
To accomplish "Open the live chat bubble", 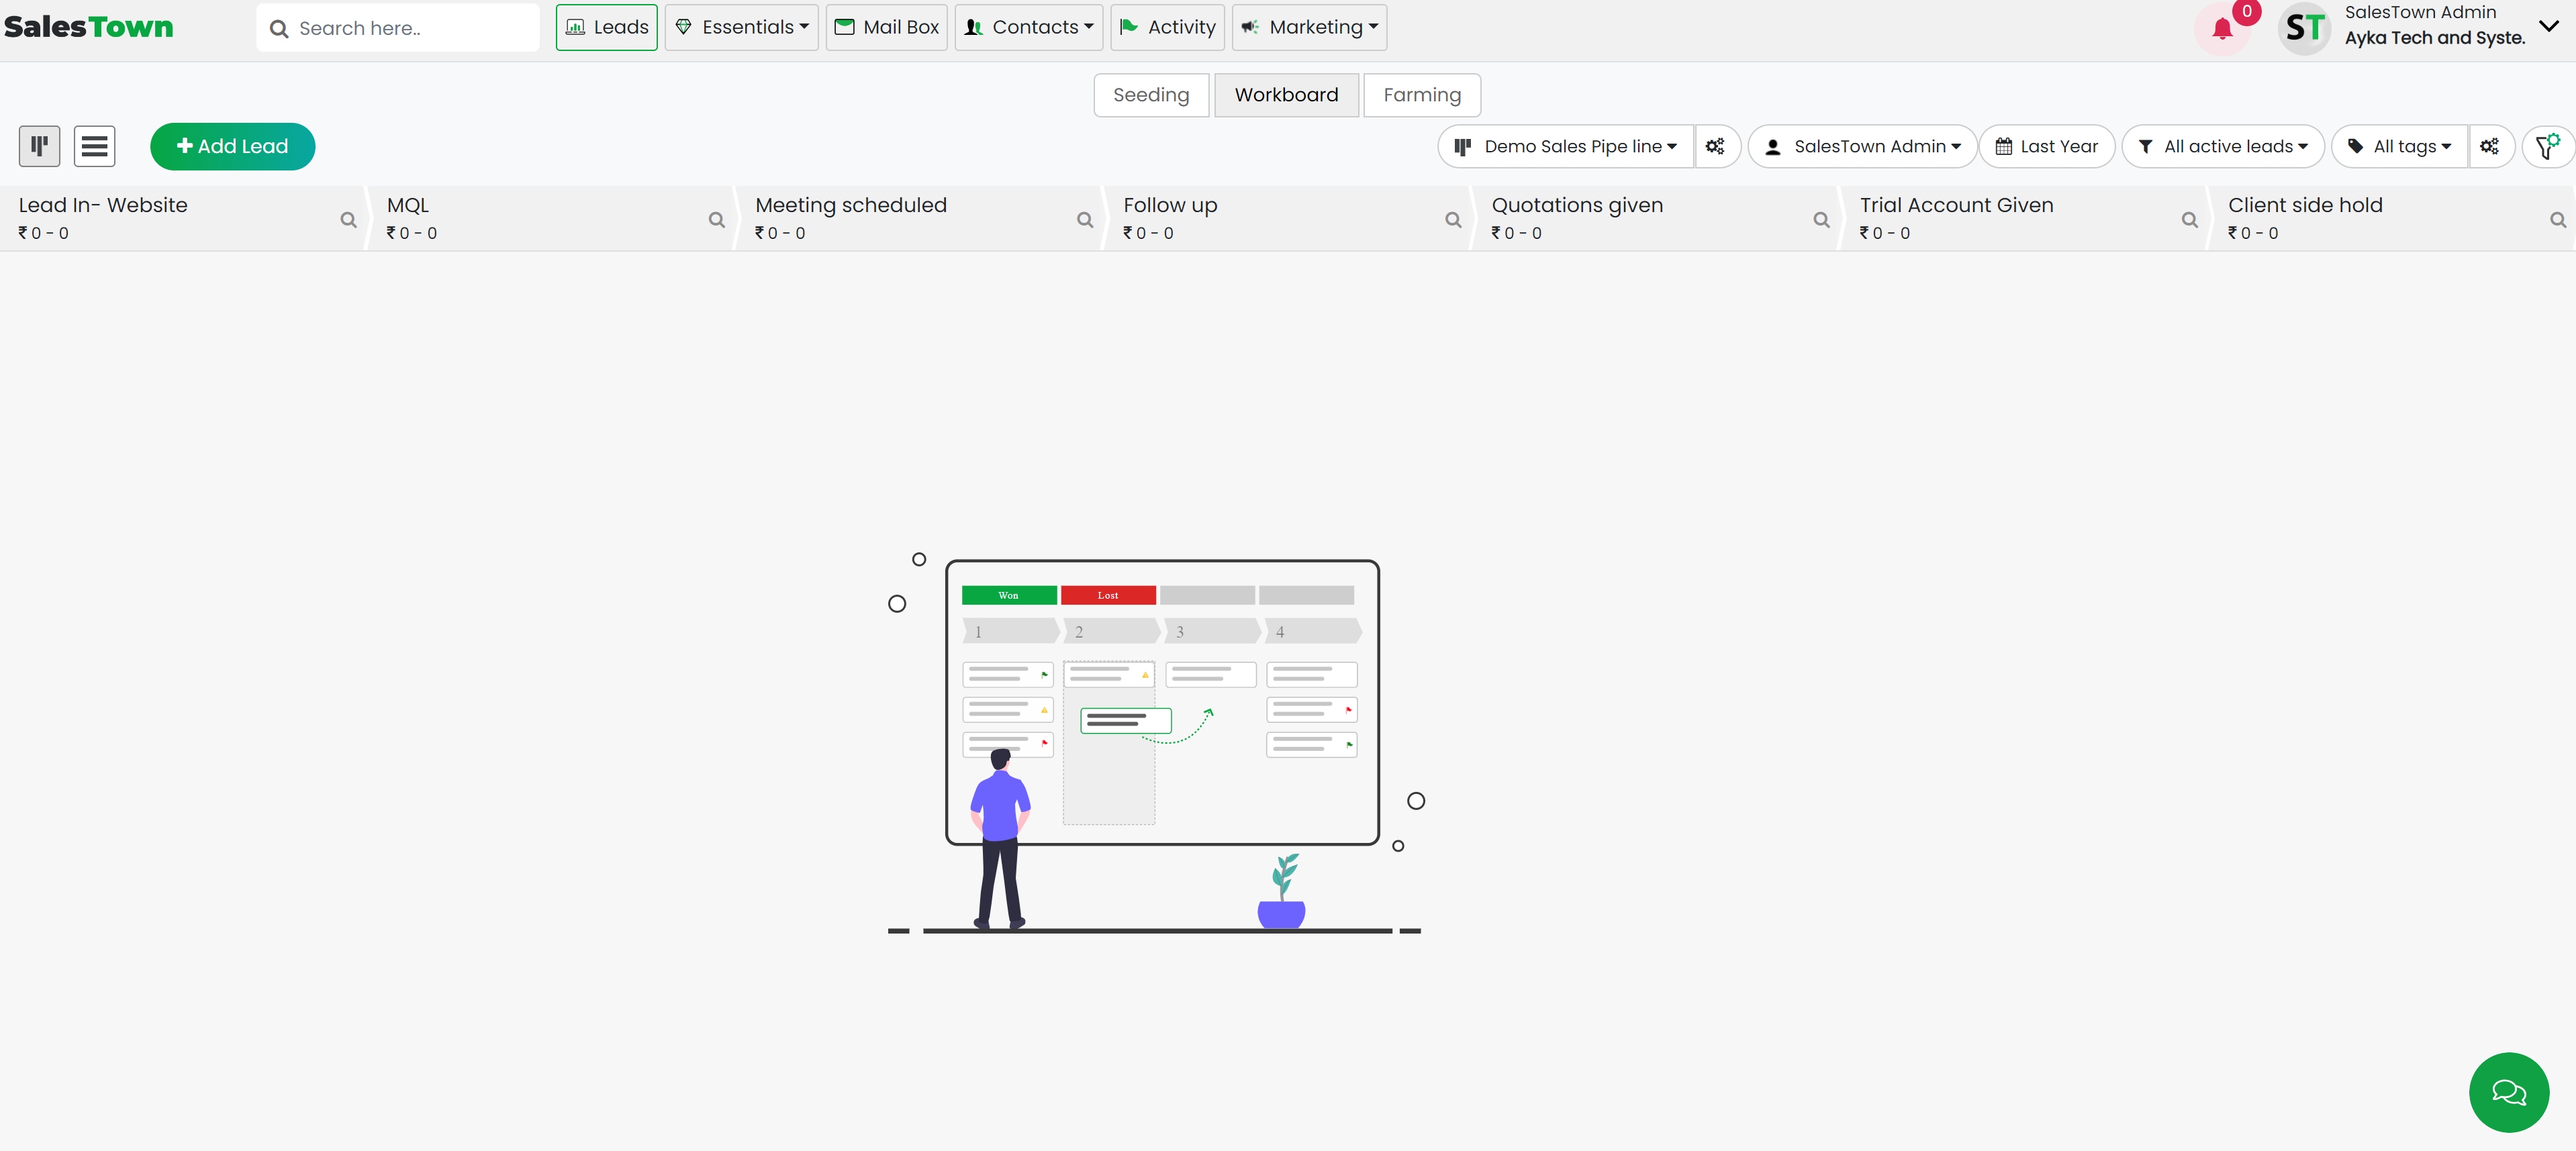I will coord(2508,1092).
